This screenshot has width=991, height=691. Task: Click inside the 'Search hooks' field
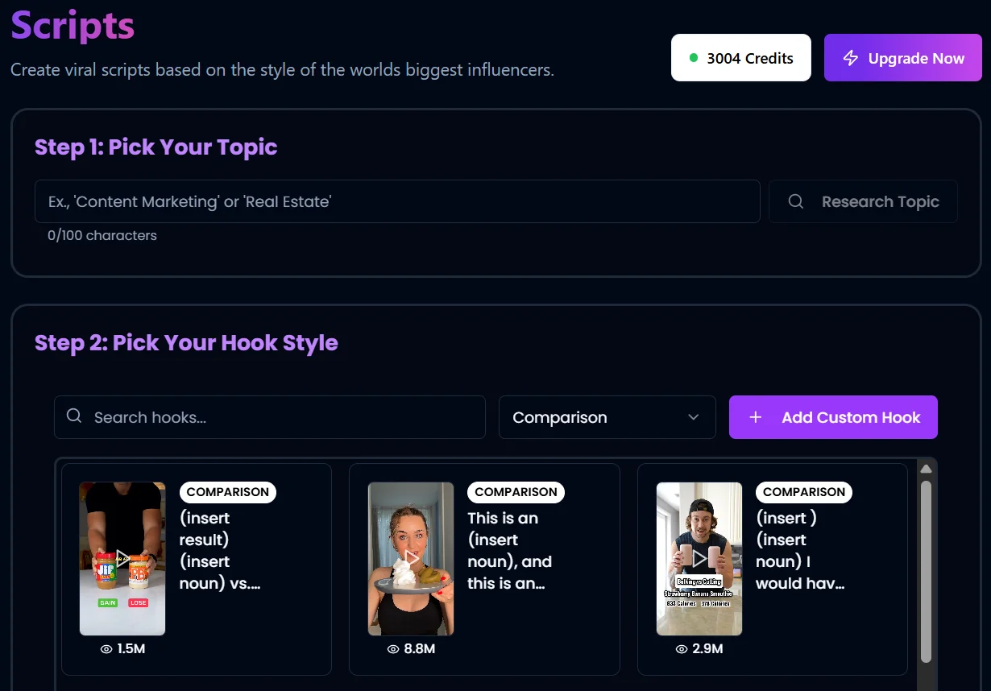pos(270,416)
